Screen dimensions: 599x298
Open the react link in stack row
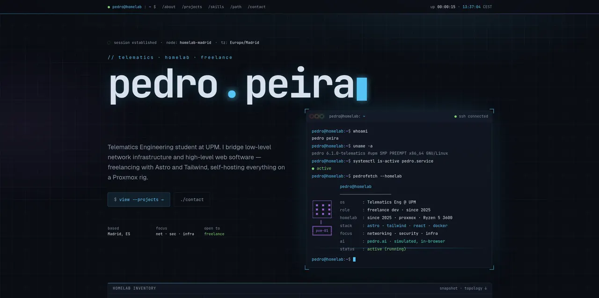pyautogui.click(x=418, y=226)
